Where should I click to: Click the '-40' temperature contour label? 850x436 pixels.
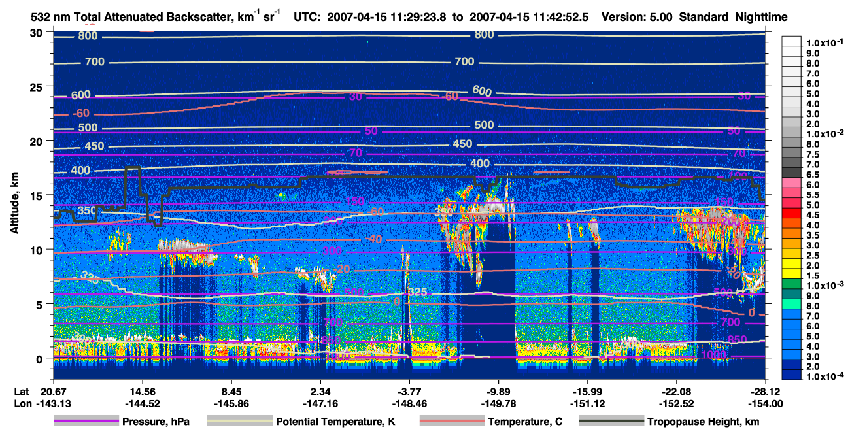(x=374, y=240)
